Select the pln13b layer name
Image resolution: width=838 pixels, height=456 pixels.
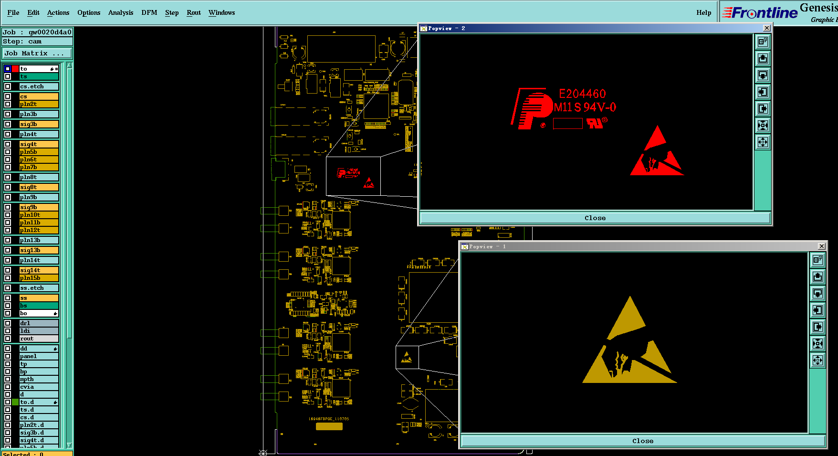[x=39, y=240]
